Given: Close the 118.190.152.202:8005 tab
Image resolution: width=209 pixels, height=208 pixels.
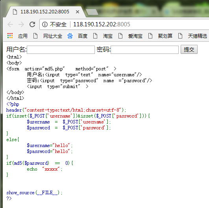Looking at the screenshot, I should pos(78,12).
